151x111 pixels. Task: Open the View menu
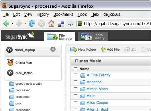[28, 14]
